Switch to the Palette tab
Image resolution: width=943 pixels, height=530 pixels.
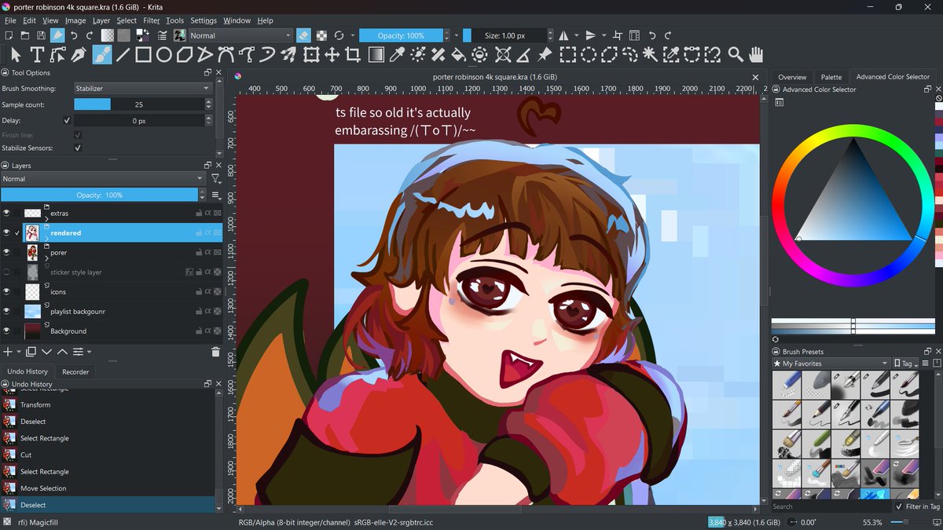click(x=831, y=77)
